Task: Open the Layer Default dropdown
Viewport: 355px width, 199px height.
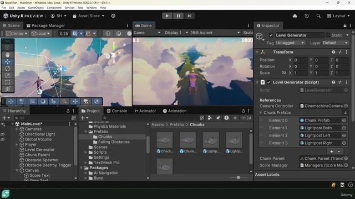Action: (x=335, y=43)
